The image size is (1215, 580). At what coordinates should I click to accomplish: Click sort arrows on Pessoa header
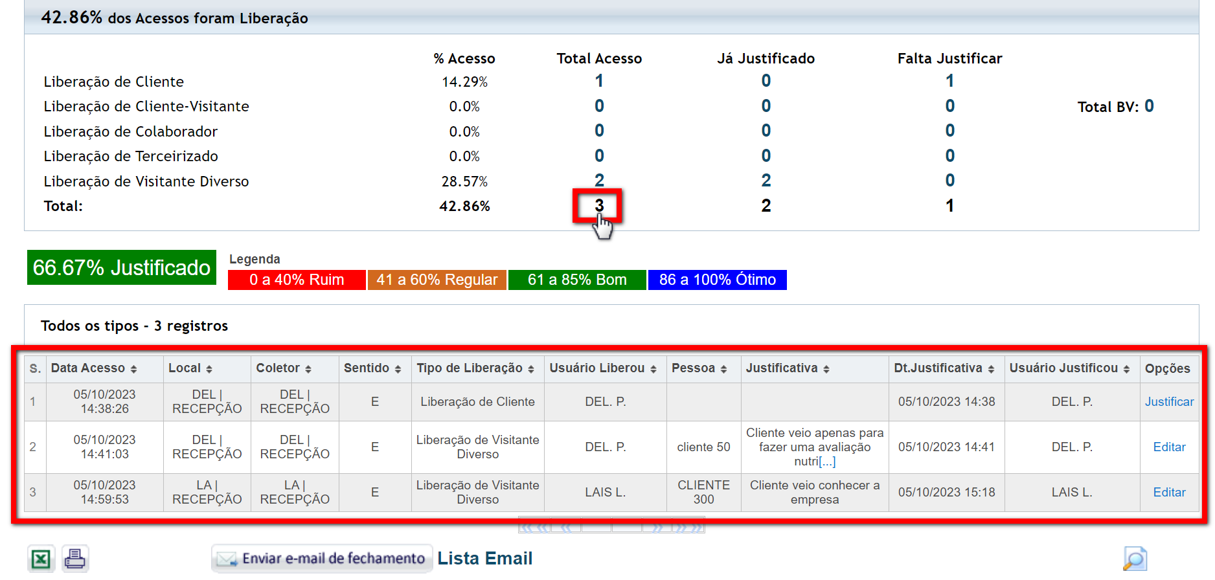pos(723,369)
